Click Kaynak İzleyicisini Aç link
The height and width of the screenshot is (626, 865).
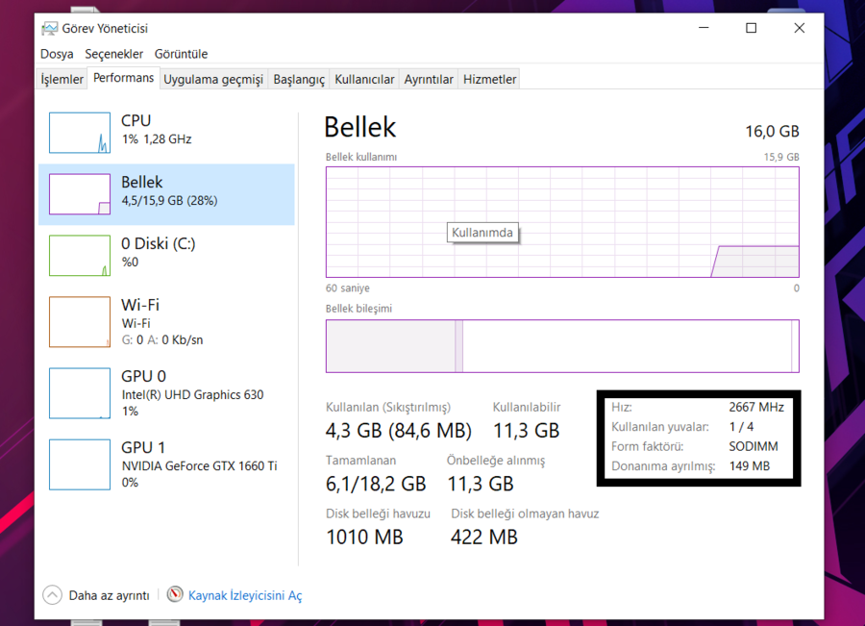coord(245,596)
